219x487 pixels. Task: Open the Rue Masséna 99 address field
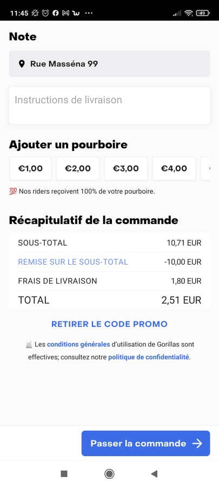click(x=109, y=64)
